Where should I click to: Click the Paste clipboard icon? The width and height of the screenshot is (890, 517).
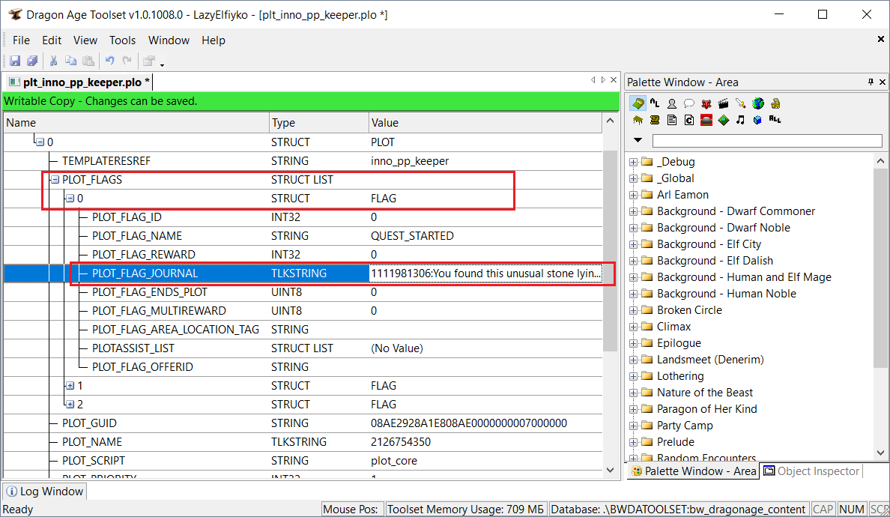tap(88, 61)
